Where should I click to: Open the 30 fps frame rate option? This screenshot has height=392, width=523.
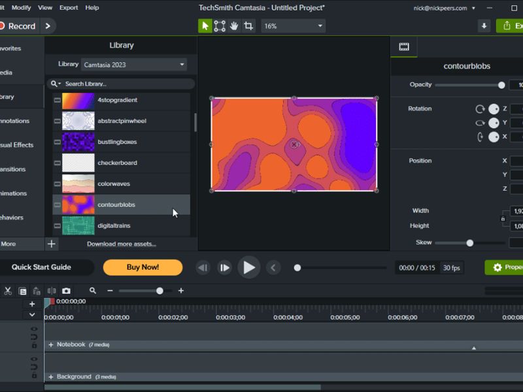(451, 268)
